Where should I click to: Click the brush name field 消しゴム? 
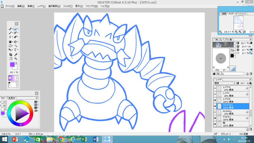(x=230, y=74)
